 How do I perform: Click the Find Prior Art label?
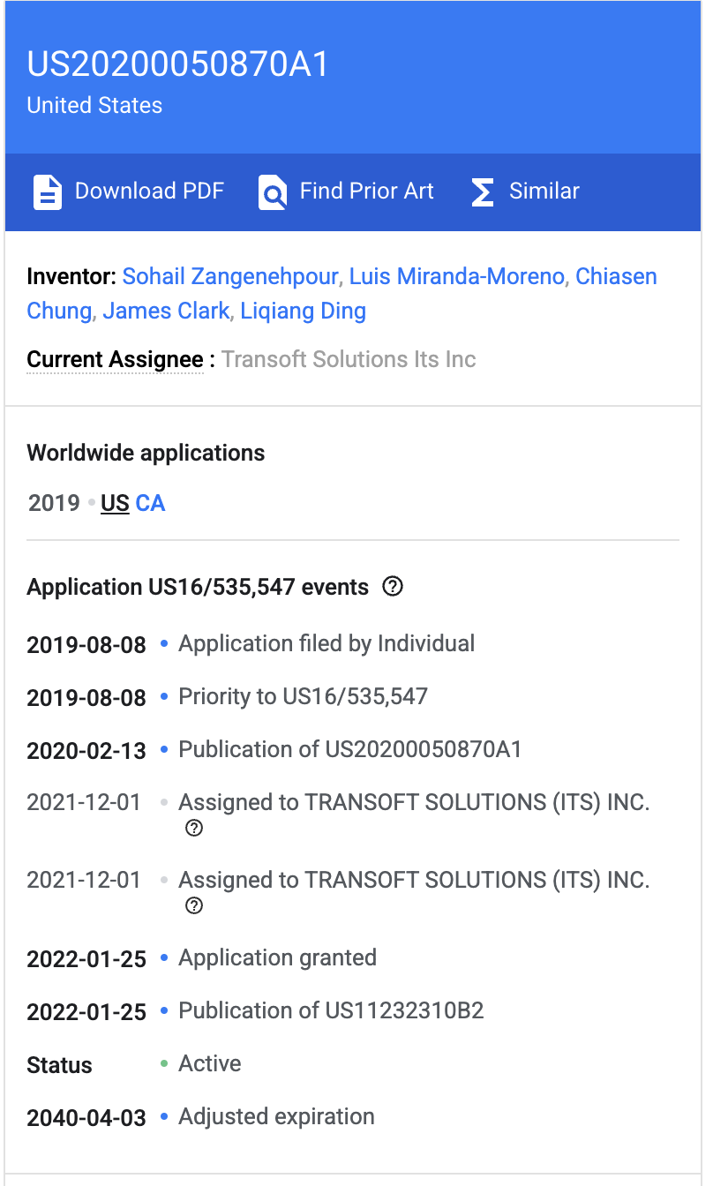click(x=366, y=191)
